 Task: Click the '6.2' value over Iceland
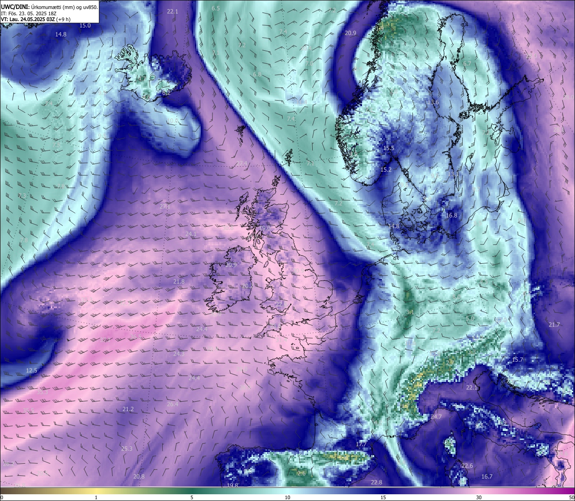tap(166, 93)
